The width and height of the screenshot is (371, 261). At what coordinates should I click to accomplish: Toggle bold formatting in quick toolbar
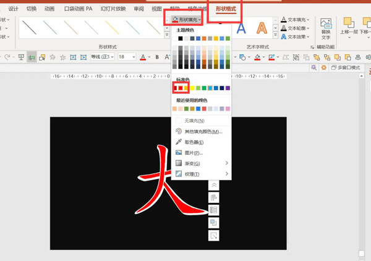click(157, 57)
